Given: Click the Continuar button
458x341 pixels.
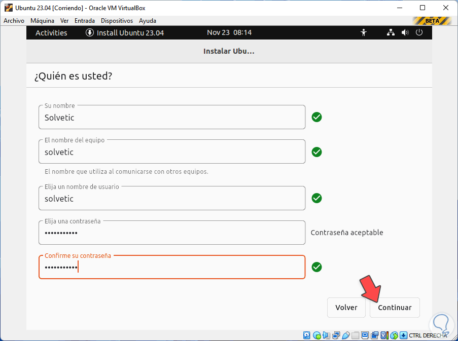Looking at the screenshot, I should tap(395, 308).
